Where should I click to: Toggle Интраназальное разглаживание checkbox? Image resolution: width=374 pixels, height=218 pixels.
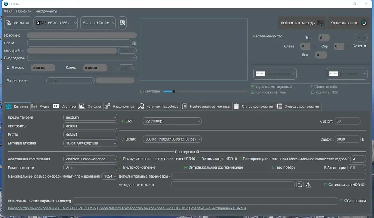coord(186,168)
